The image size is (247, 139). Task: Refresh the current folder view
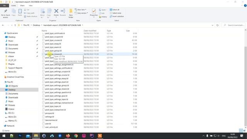[218, 25]
